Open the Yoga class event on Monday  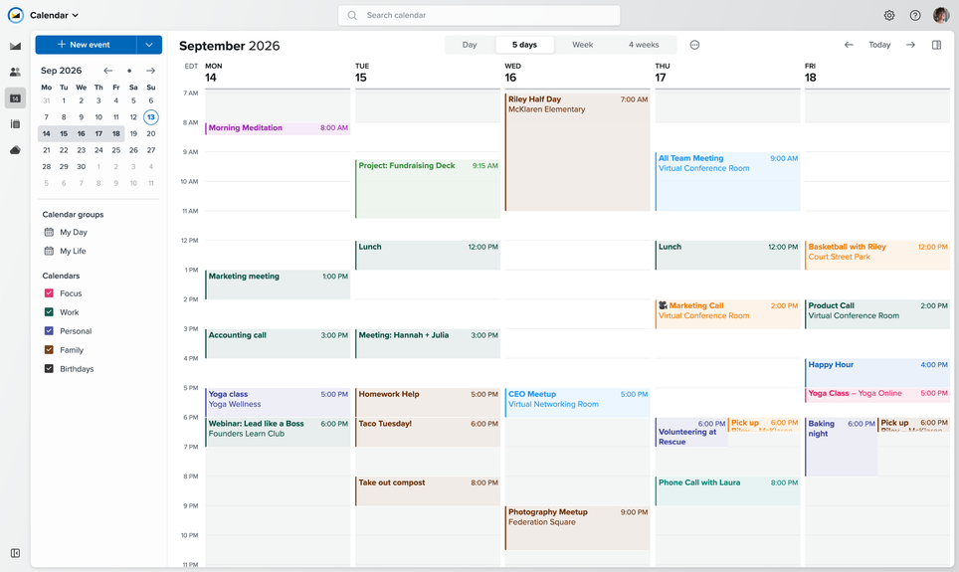point(278,403)
